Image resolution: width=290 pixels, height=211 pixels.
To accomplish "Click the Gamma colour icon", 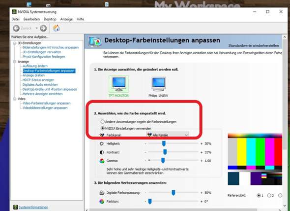I will click(102, 161).
